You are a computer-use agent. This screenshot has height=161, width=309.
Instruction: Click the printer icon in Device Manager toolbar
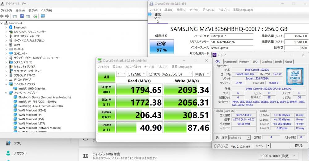(x=35, y=16)
